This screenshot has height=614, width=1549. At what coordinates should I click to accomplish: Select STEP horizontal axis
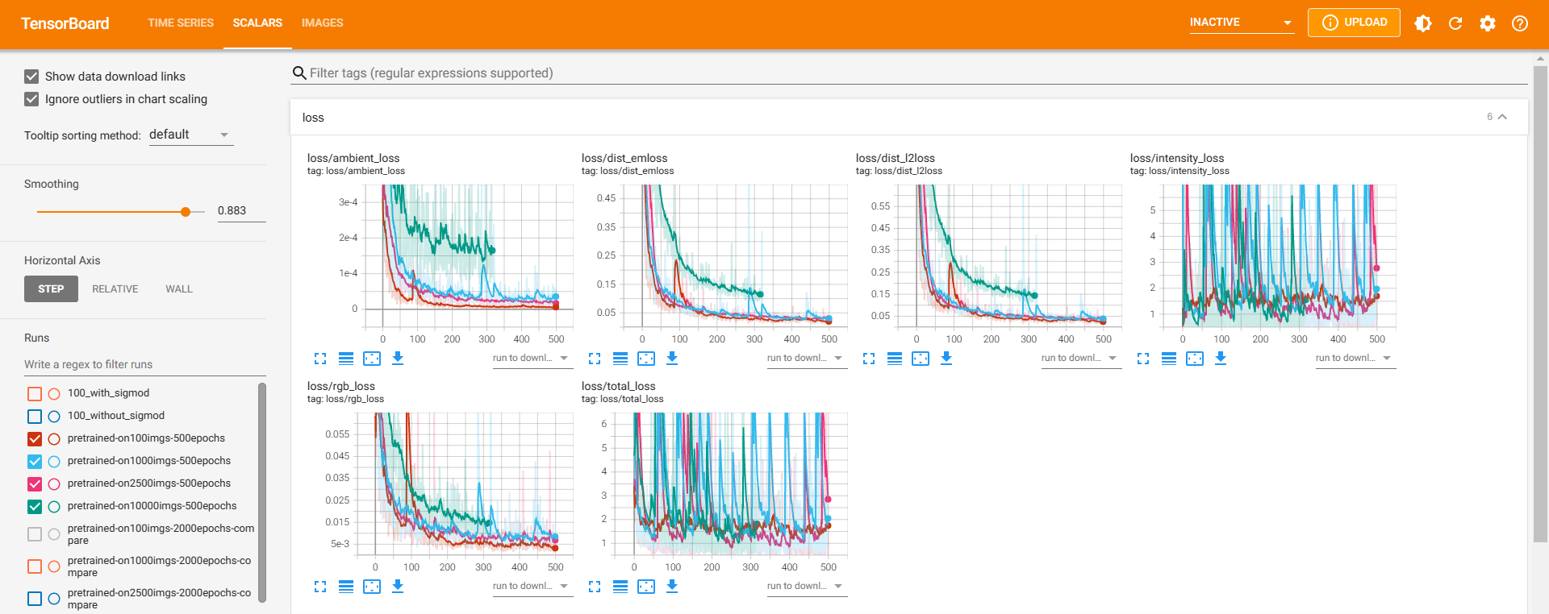[x=51, y=289]
